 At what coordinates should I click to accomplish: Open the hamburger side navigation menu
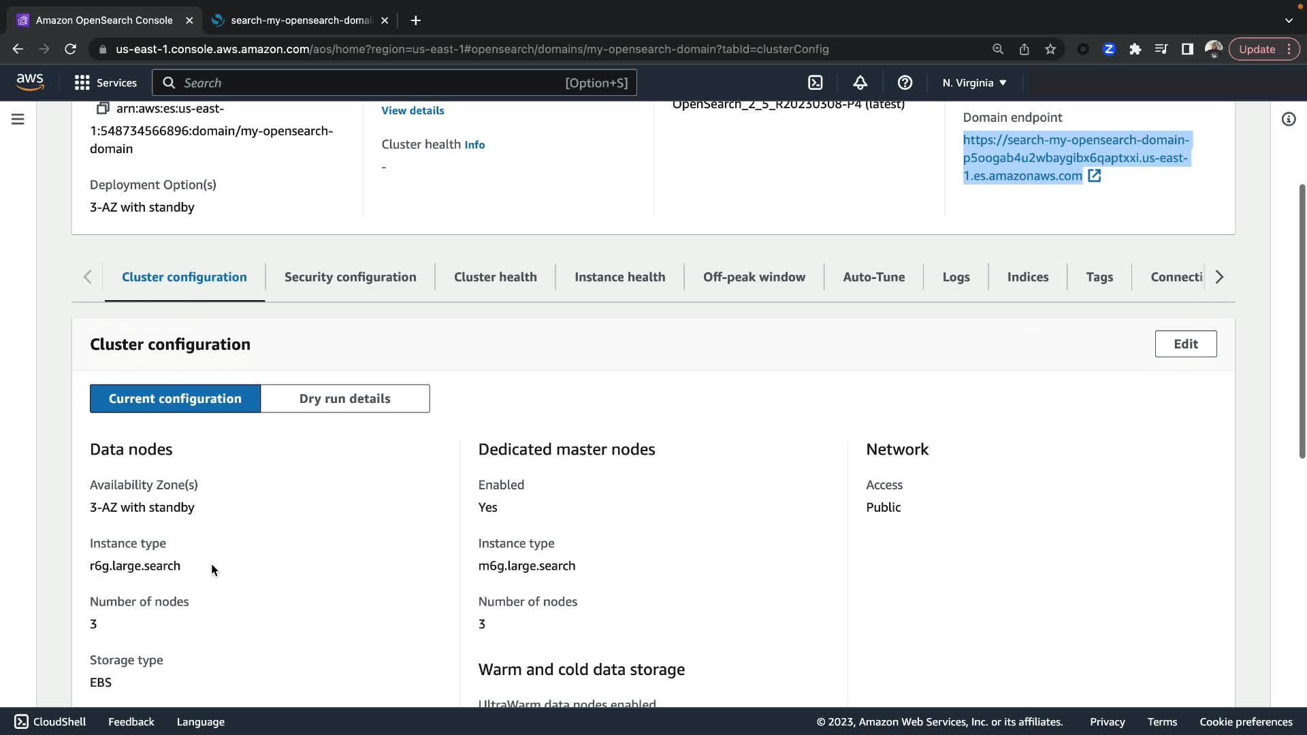[18, 119]
